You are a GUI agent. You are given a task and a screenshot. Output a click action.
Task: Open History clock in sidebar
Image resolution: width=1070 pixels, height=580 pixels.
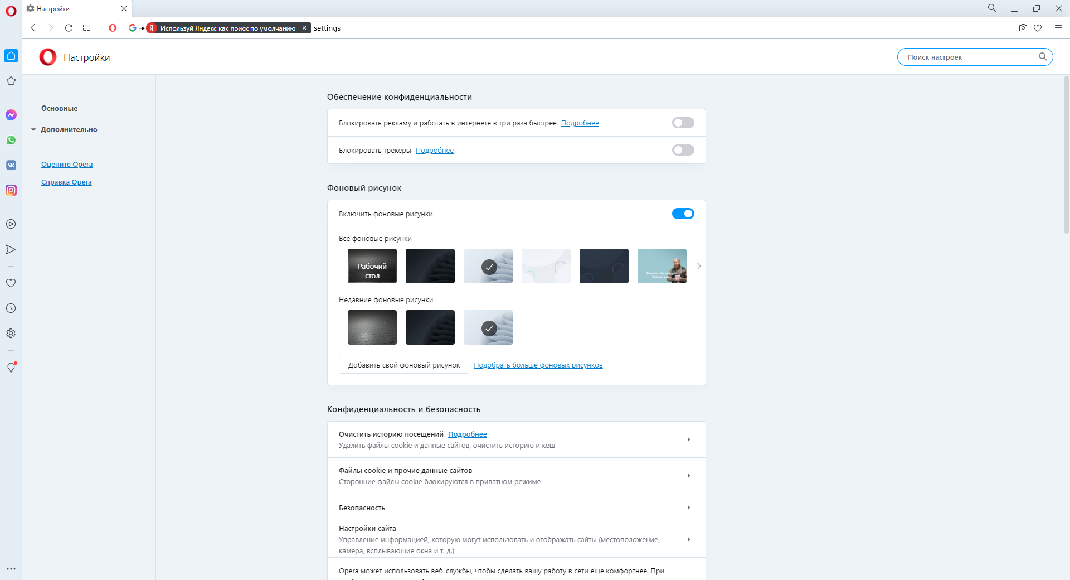click(11, 308)
